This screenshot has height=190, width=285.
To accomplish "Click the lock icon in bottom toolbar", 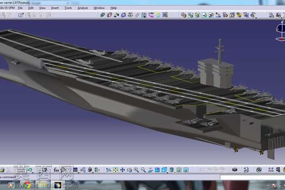I will click(90, 170).
